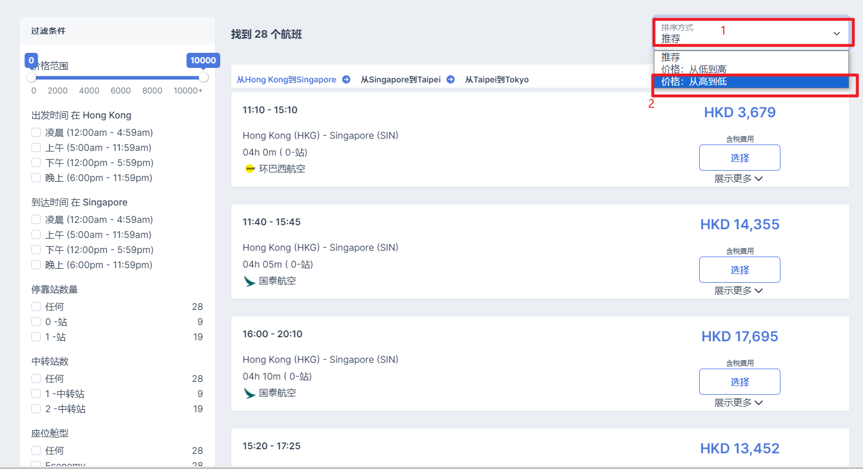The width and height of the screenshot is (863, 469).
Task: Expand 展示更多 for the HKD 14,355 flight
Action: coord(738,291)
